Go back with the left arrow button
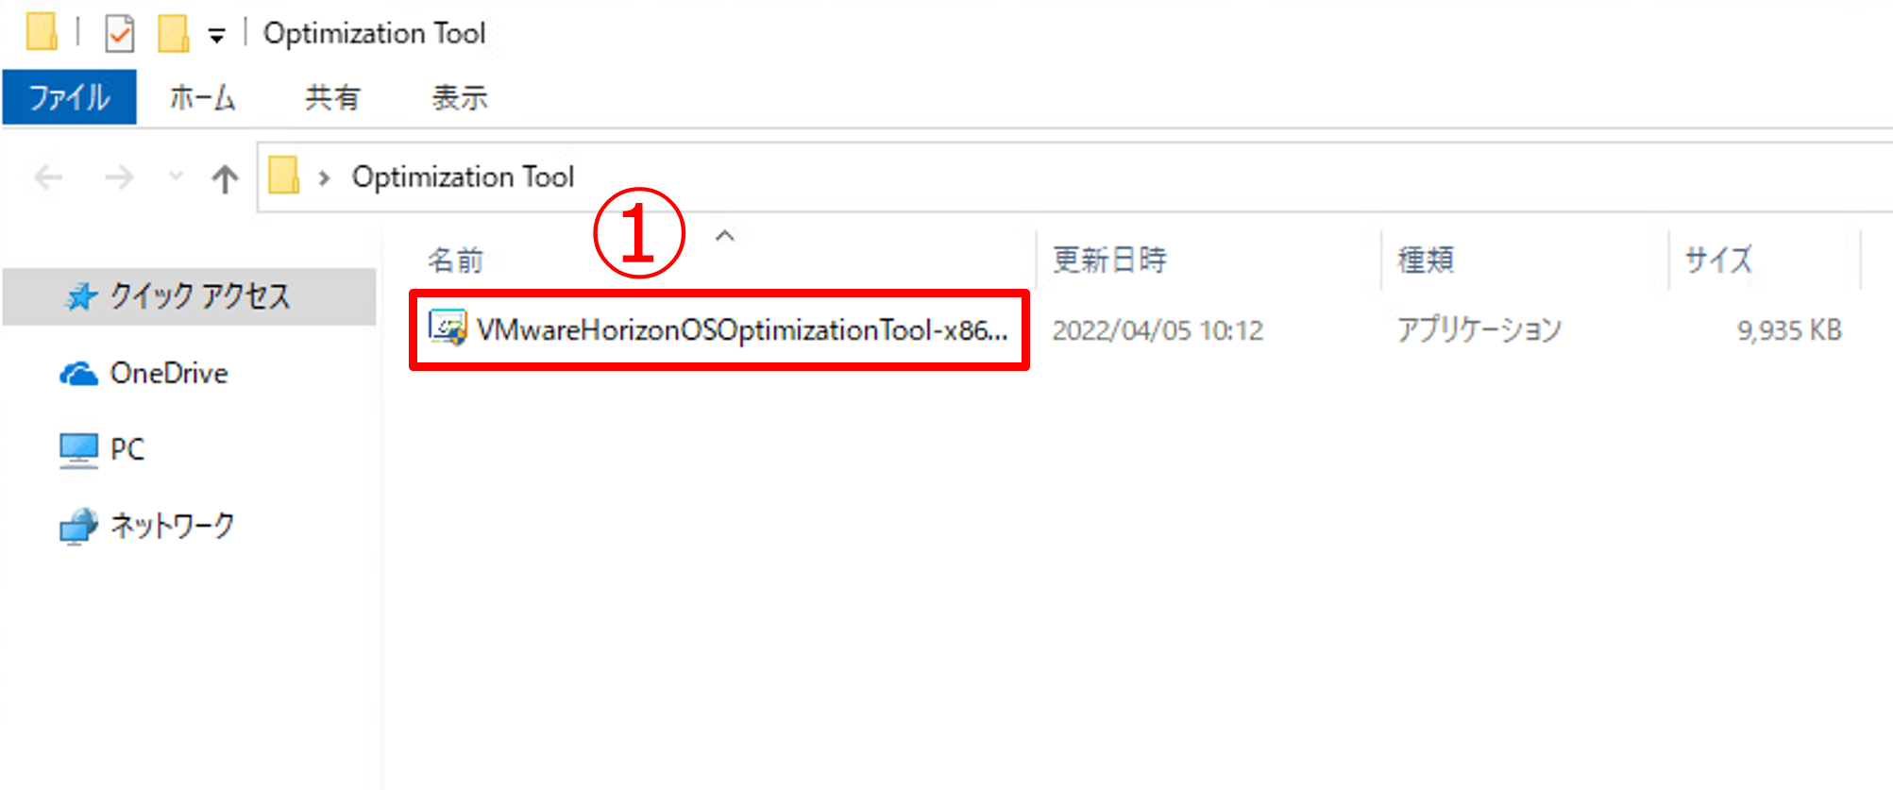The height and width of the screenshot is (790, 1893). tap(48, 176)
